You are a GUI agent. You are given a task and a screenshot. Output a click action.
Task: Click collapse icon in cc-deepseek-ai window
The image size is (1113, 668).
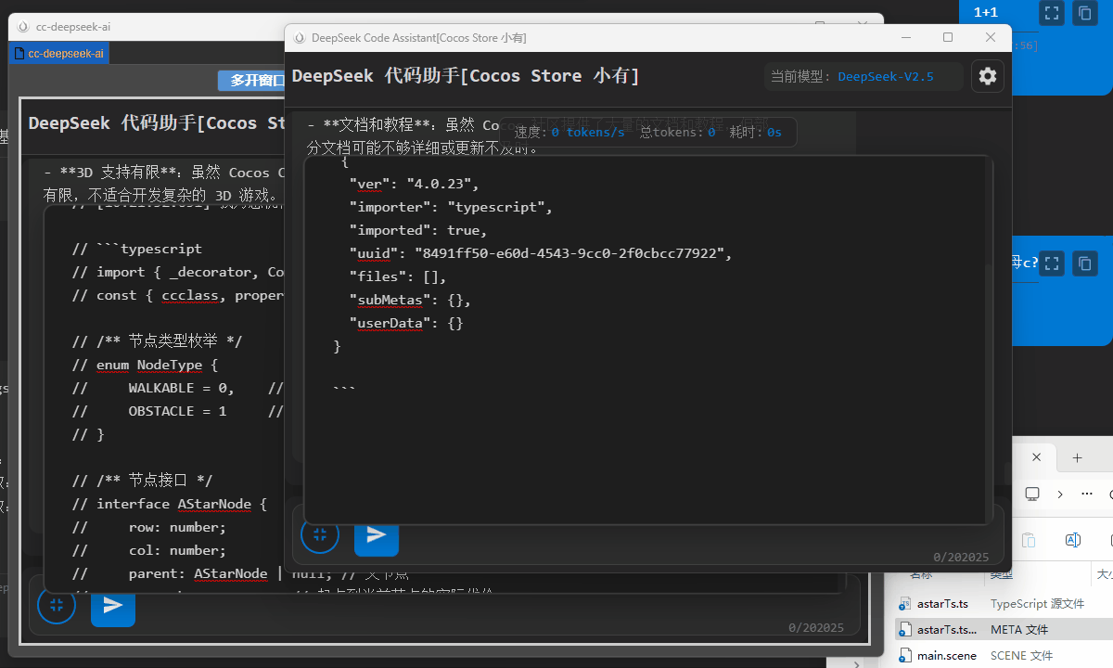tap(57, 605)
